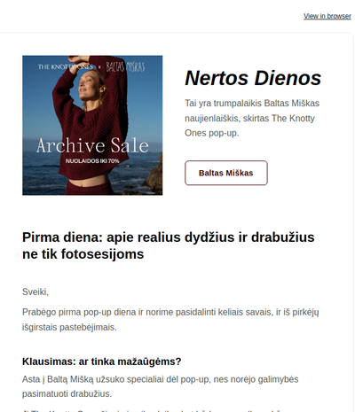Select the Nuolaidos iki 70% banner text
Image resolution: width=355 pixels, height=412 pixels.
(92, 161)
